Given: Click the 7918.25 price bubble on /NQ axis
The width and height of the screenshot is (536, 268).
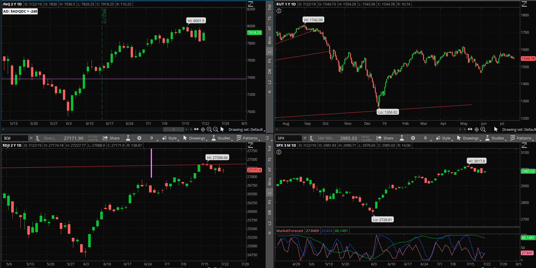Looking at the screenshot, I should tap(254, 32).
